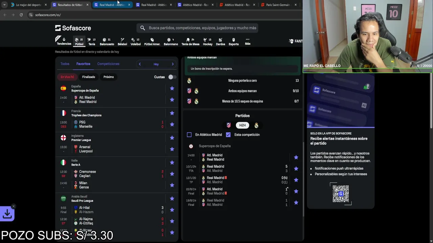This screenshot has width=433, height=243.
Task: Open the browser tab search arrow
Action: tap(4, 5)
